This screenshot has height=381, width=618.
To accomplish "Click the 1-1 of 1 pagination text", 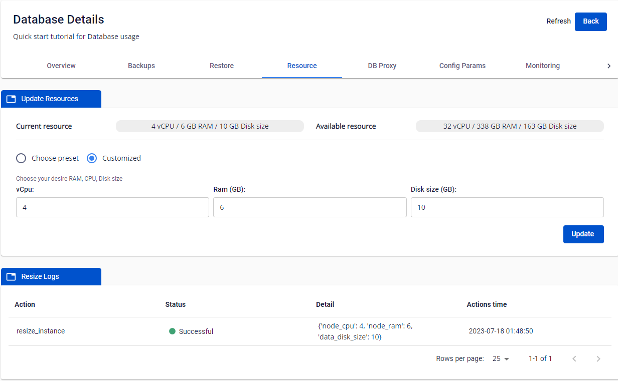I will pyautogui.click(x=540, y=358).
